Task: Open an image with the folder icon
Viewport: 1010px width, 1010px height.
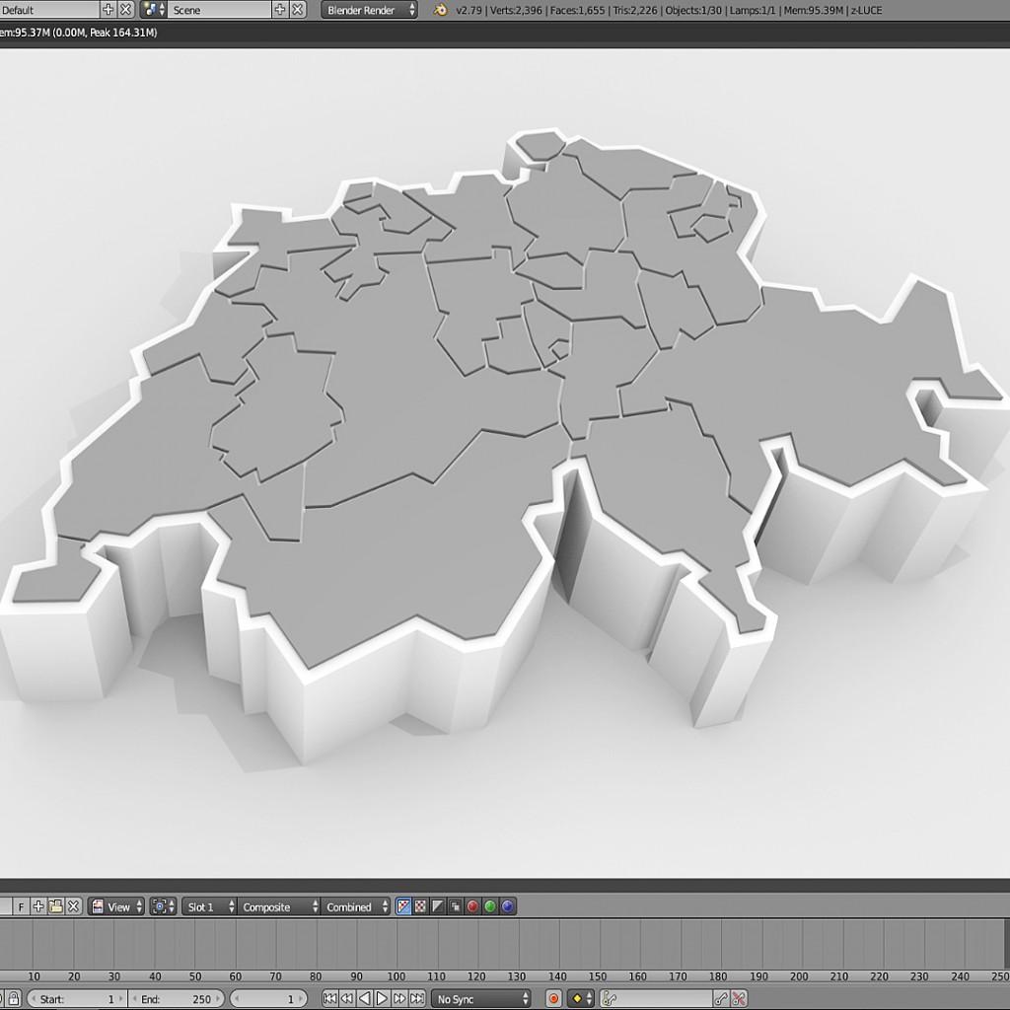Action: click(55, 906)
